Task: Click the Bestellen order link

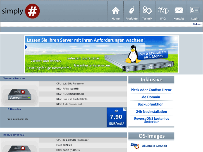Action: (15, 109)
